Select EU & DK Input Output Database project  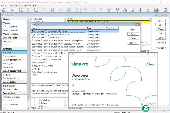pyautogui.click(x=46, y=59)
